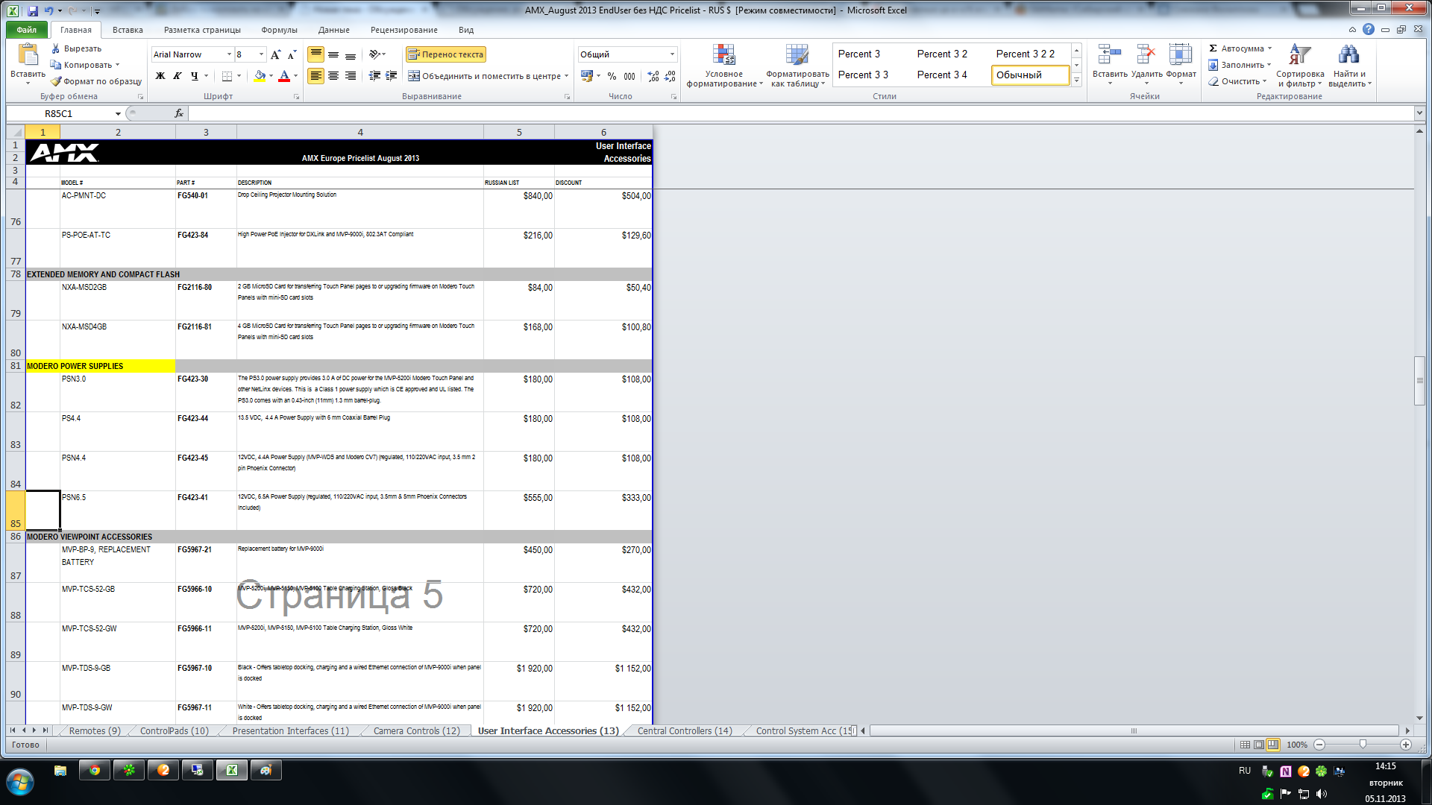Open the Camera Controls (12) sheet tab
This screenshot has width=1432, height=805.
pos(417,731)
